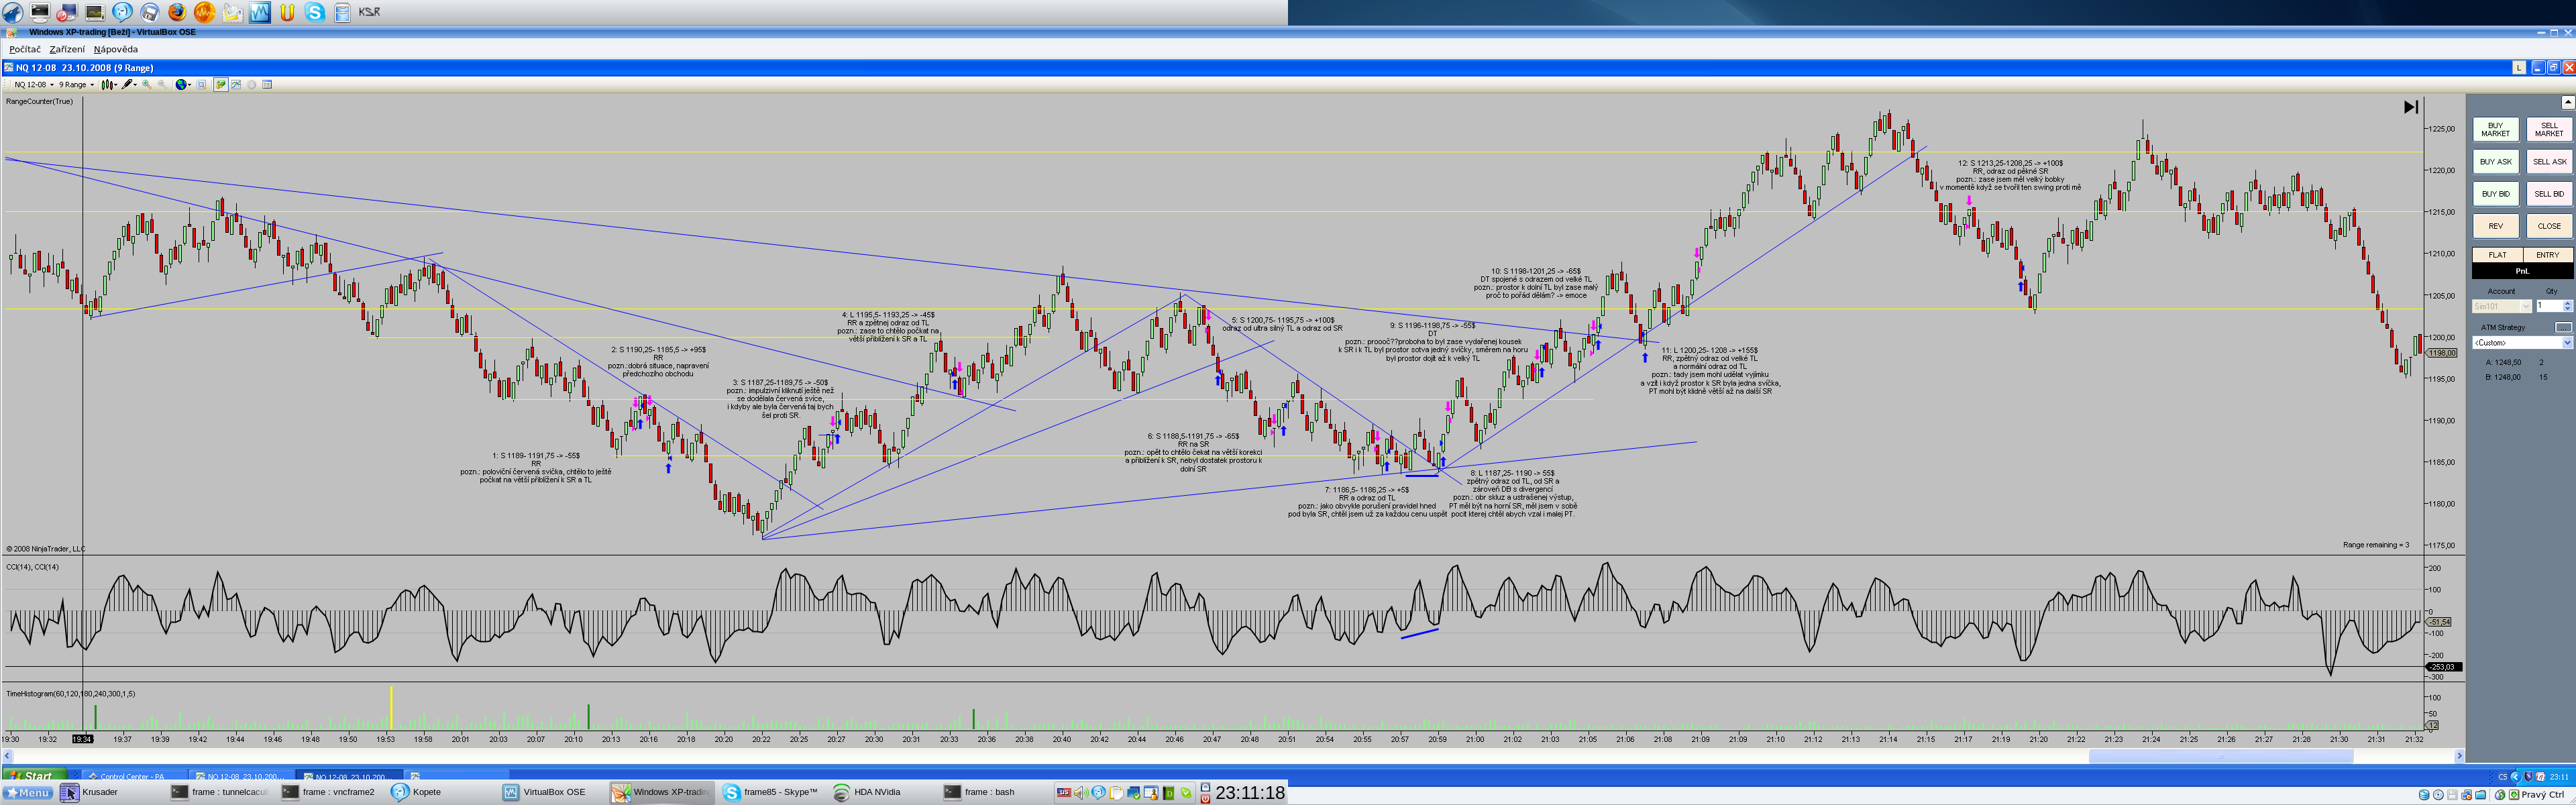
Task: Launch Firefox from the top panel
Action: (x=177, y=12)
